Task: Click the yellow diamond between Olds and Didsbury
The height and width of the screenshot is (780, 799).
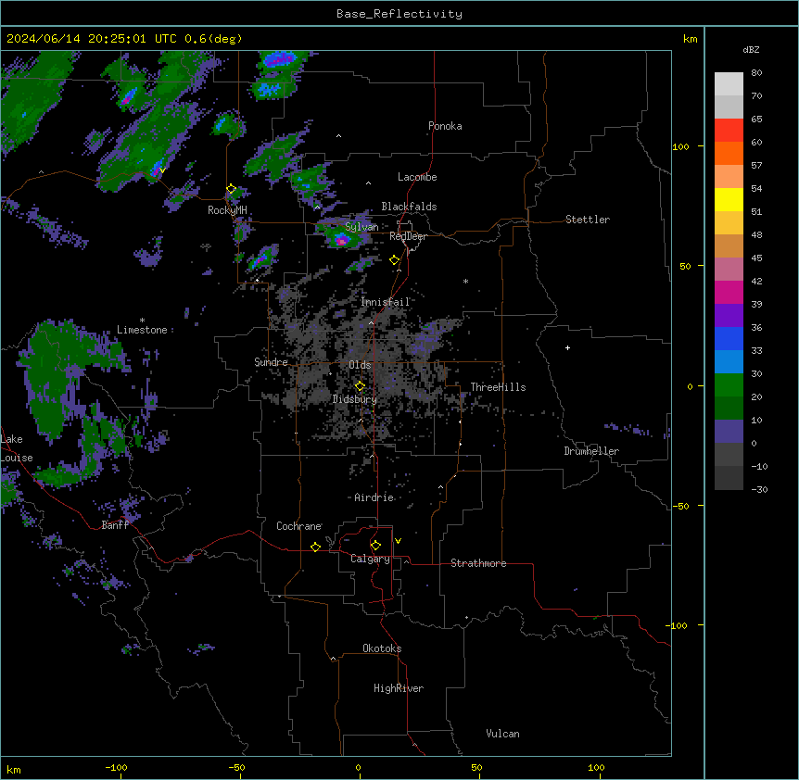Action: (360, 386)
